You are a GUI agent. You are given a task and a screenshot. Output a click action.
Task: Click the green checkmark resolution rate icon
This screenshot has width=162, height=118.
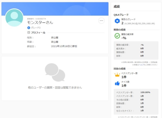(x=117, y=36)
